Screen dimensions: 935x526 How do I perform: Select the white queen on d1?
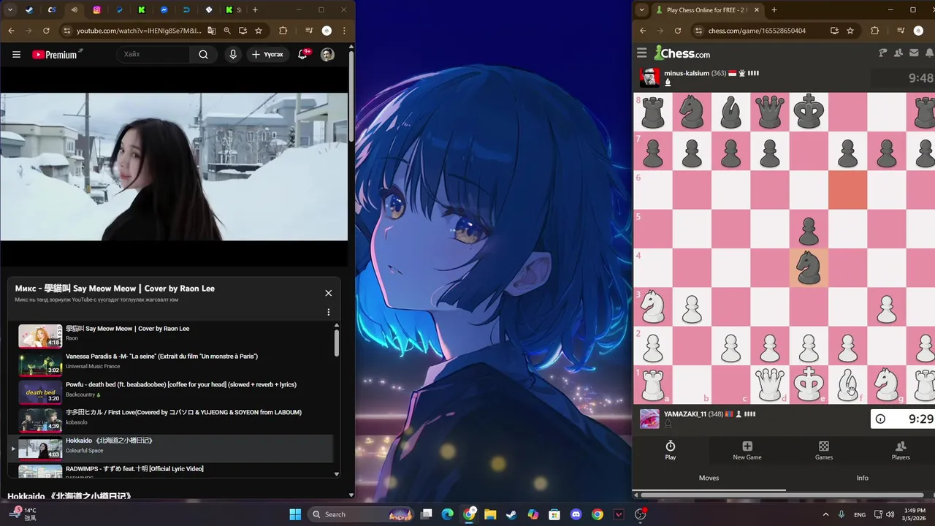[x=770, y=384]
